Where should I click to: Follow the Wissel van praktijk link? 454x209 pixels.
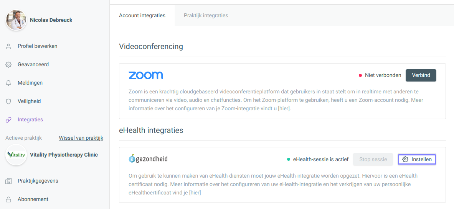(81, 138)
